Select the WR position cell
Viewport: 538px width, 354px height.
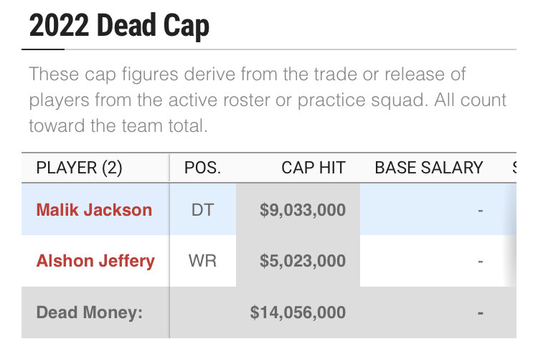(202, 261)
